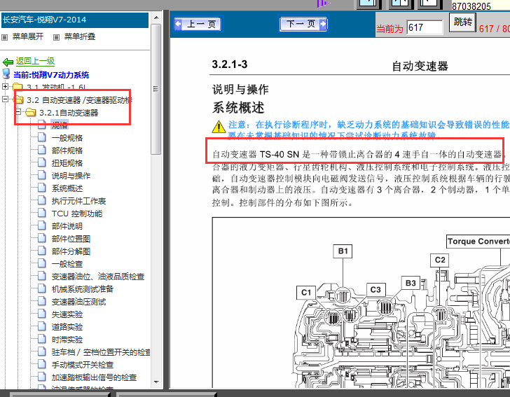Viewport: 510px width, 397px height.
Task: Select 时滞实验 tree item
Action: click(x=67, y=340)
